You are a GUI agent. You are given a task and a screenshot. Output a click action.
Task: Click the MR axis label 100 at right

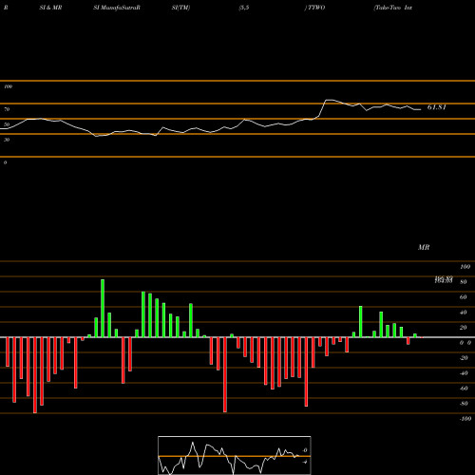(465, 267)
